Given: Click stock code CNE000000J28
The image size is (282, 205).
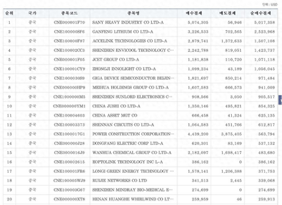Looking at the screenshot, I should tap(70, 143).
